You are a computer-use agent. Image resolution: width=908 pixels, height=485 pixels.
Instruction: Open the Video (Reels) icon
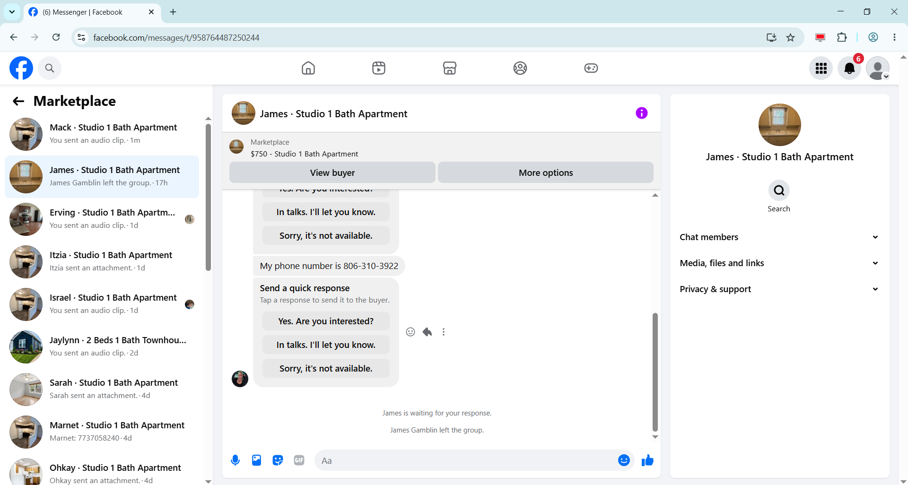click(379, 68)
